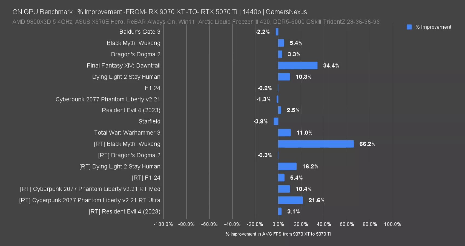465x246 pixels.
Task: Click the [RT] Resident Evil 4 (2023) label
Action: tap(125, 212)
